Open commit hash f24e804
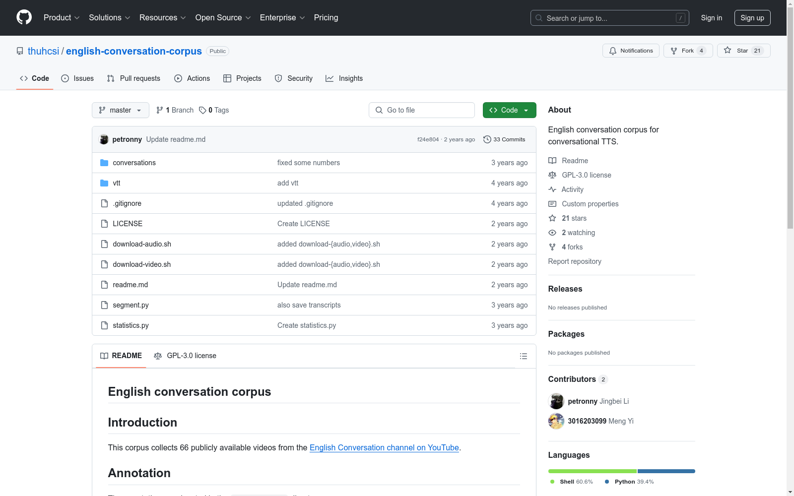Viewport: 794px width, 496px height. 428,139
